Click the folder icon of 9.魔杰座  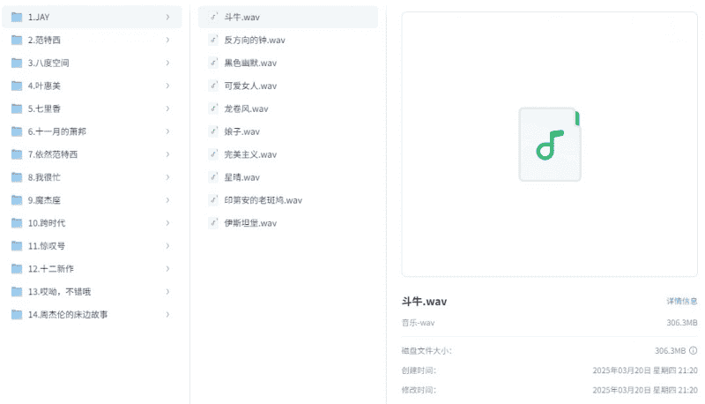click(17, 200)
